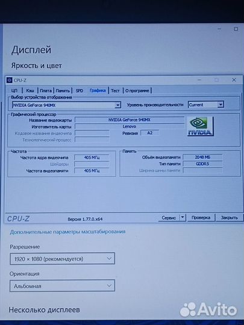Click the Версия 1.77.0.x64 text

point(85,219)
